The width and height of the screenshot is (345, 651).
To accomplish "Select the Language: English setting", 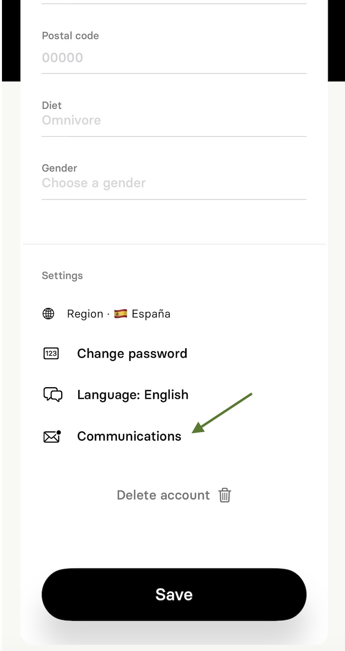I will pos(133,394).
